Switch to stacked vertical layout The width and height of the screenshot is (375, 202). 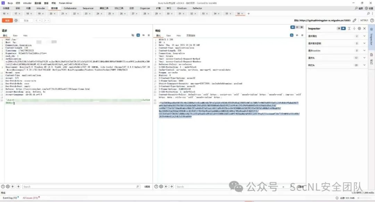click(297, 27)
